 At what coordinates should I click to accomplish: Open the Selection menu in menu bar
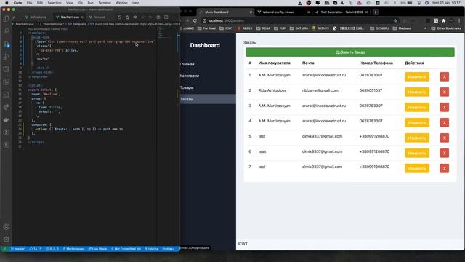tap(54, 3)
